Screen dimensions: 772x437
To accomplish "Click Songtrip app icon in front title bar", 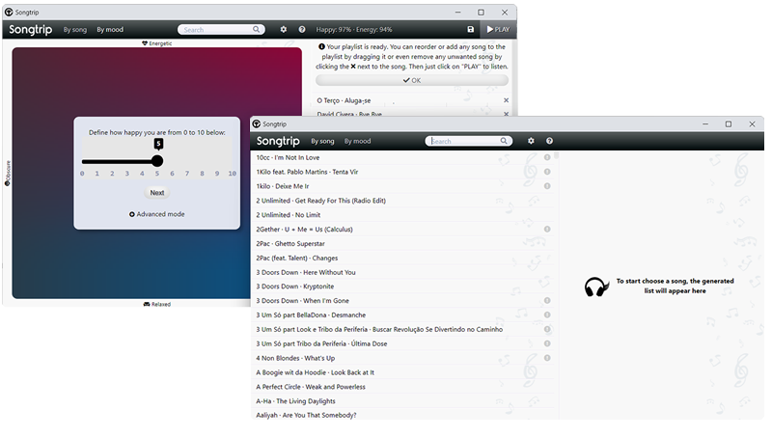I will (257, 124).
